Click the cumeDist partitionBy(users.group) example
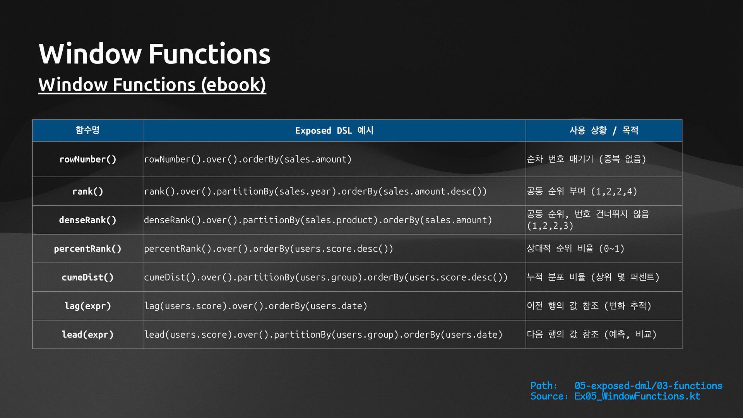Image resolution: width=743 pixels, height=418 pixels. 325,277
